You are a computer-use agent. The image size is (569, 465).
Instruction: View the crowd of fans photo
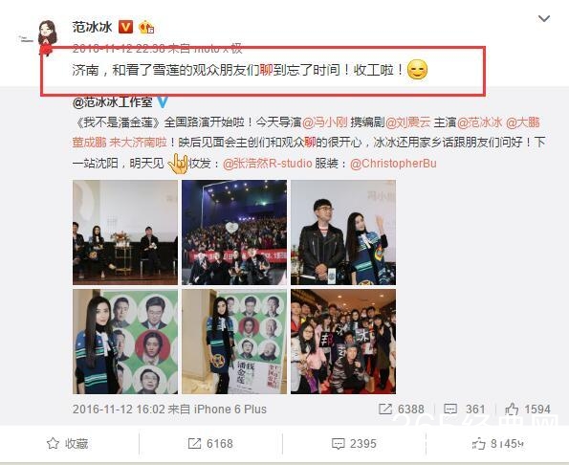pyautogui.click(x=343, y=342)
